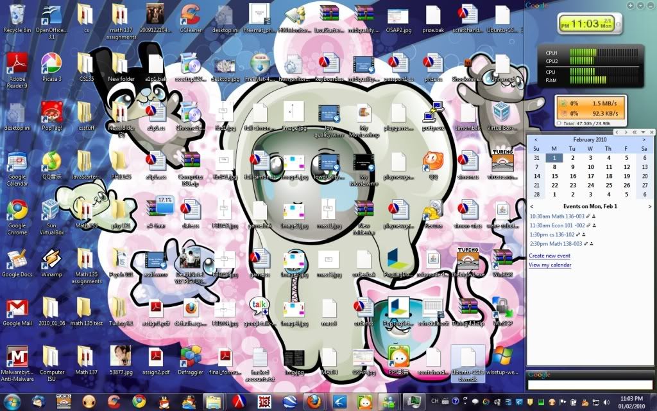This screenshot has width=657, height=411.
Task: Open the Windows Start menu orb
Action: point(12,401)
